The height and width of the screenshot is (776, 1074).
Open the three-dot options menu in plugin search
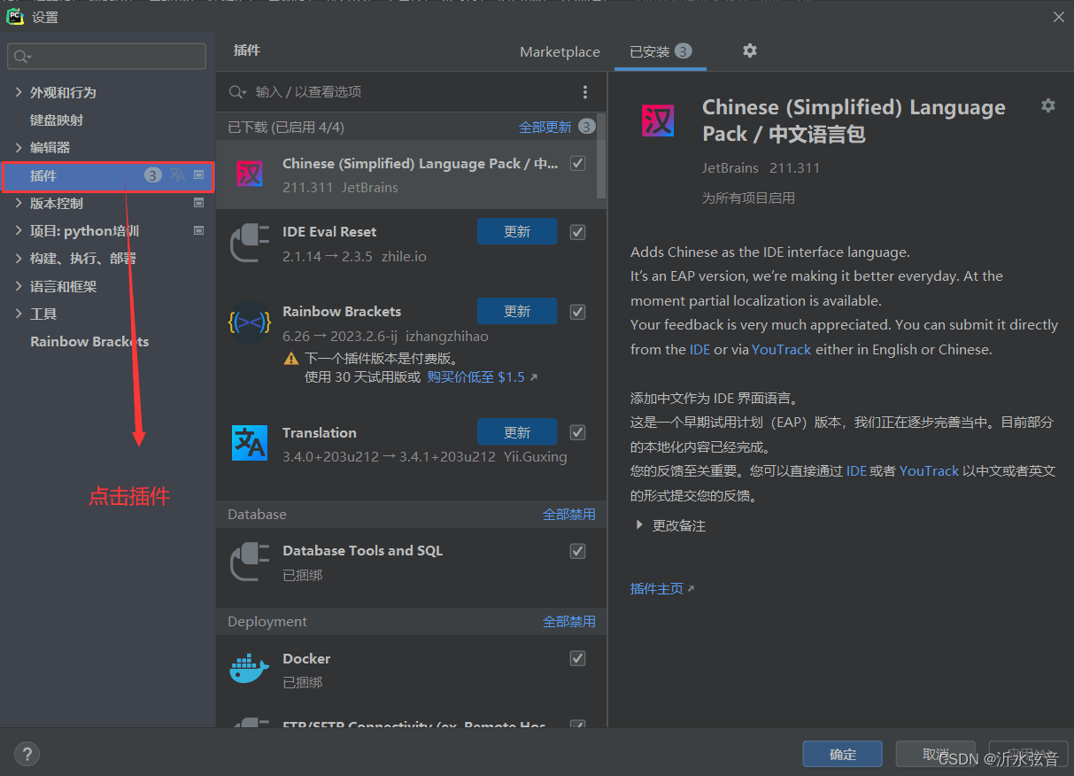click(x=584, y=92)
